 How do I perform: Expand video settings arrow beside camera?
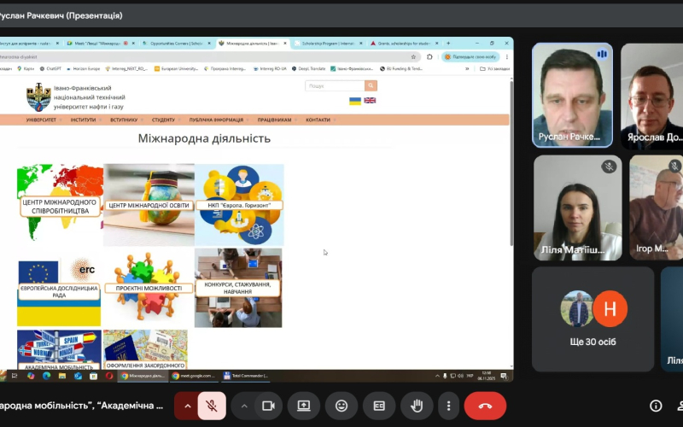tap(244, 406)
